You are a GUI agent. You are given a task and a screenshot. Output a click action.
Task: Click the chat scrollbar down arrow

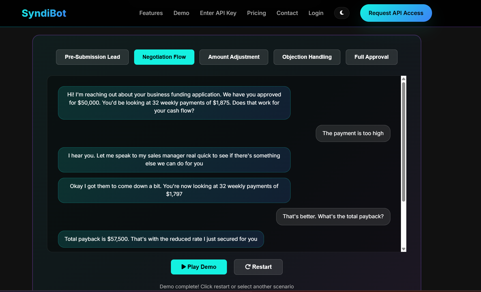403,249
